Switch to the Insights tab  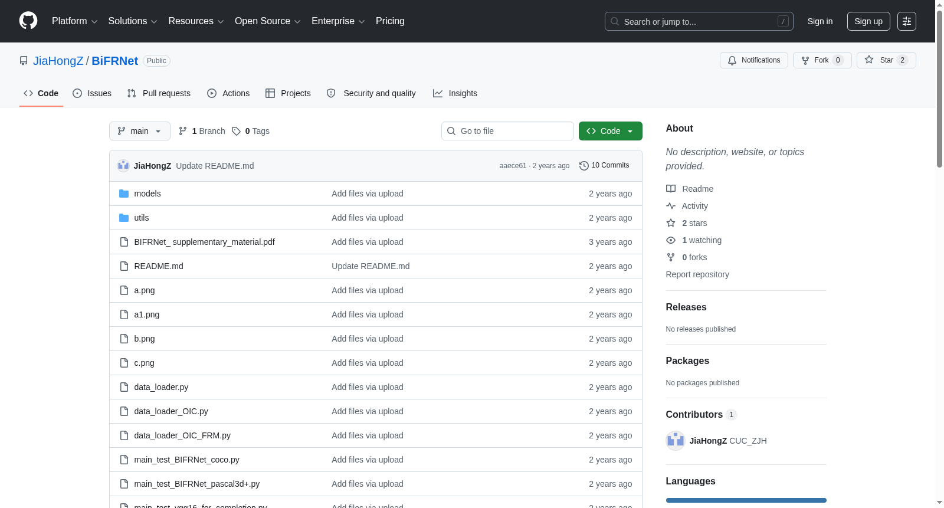tap(455, 93)
